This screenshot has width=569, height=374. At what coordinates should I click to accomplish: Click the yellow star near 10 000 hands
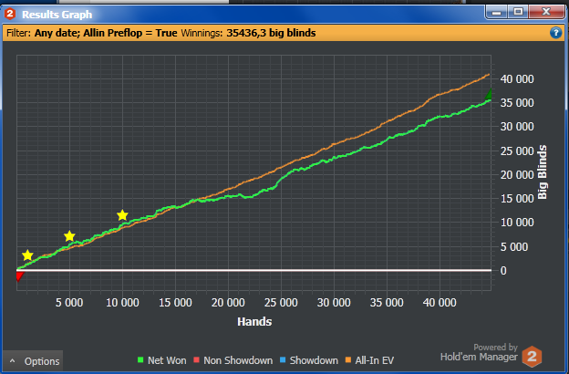(x=123, y=215)
